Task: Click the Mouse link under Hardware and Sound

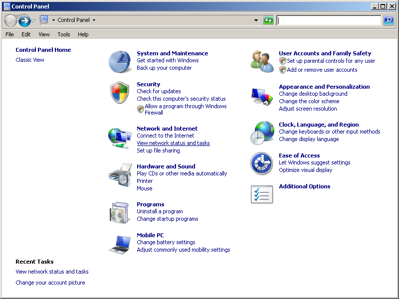Action: tap(145, 188)
